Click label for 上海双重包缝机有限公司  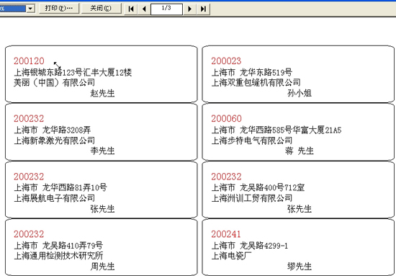[298, 74]
